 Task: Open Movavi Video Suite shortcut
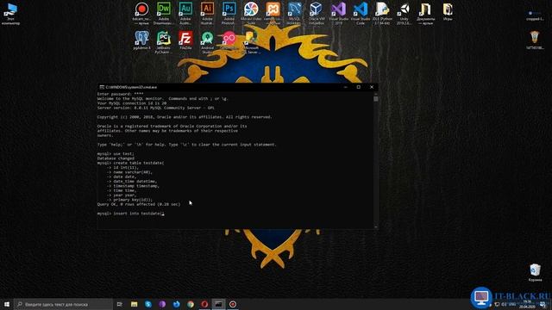[251, 14]
